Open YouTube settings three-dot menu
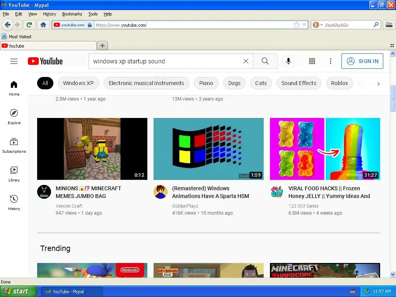 (330, 61)
